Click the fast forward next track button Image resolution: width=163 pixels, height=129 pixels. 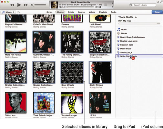pos(26,5)
